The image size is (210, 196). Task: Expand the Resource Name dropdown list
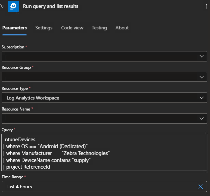[x=201, y=119]
